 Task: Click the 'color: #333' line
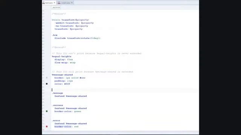[62, 84]
